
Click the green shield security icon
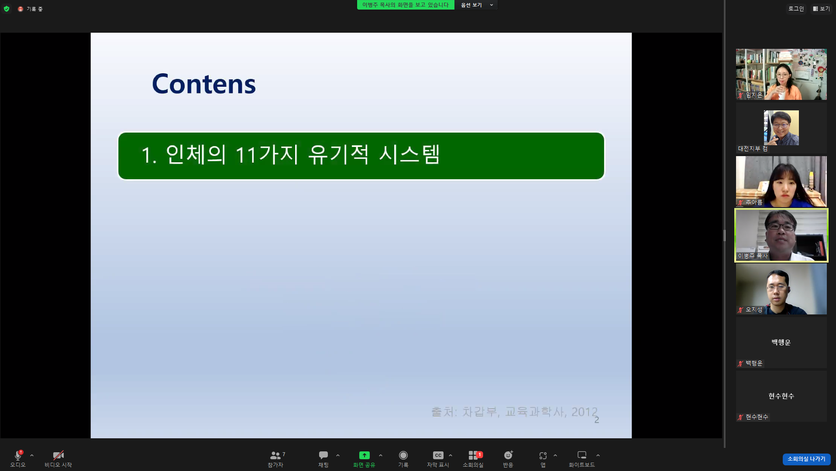tap(7, 8)
